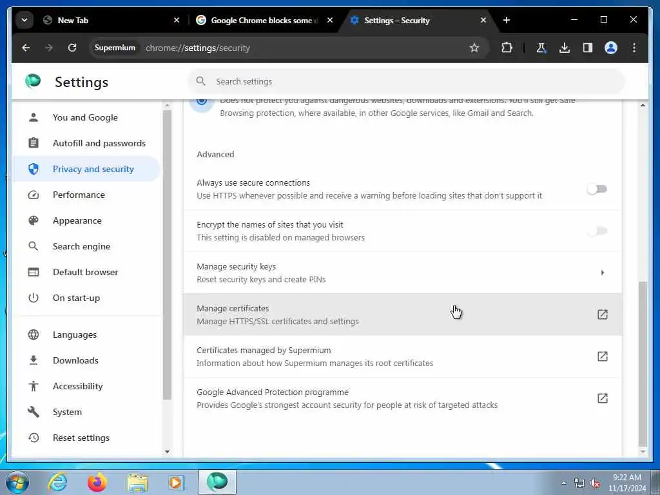Toggle the side panel icon
This screenshot has height=495, width=660.
[x=588, y=48]
